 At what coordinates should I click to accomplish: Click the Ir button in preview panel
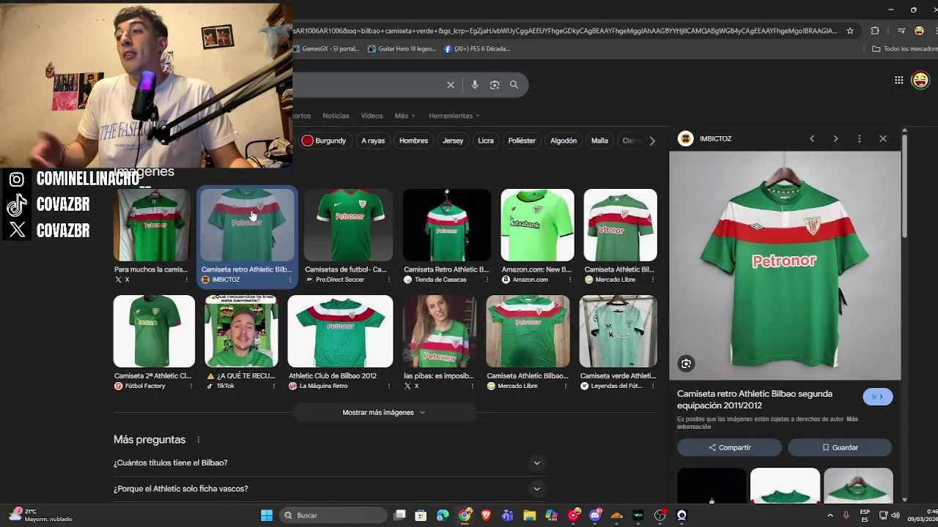coord(877,396)
